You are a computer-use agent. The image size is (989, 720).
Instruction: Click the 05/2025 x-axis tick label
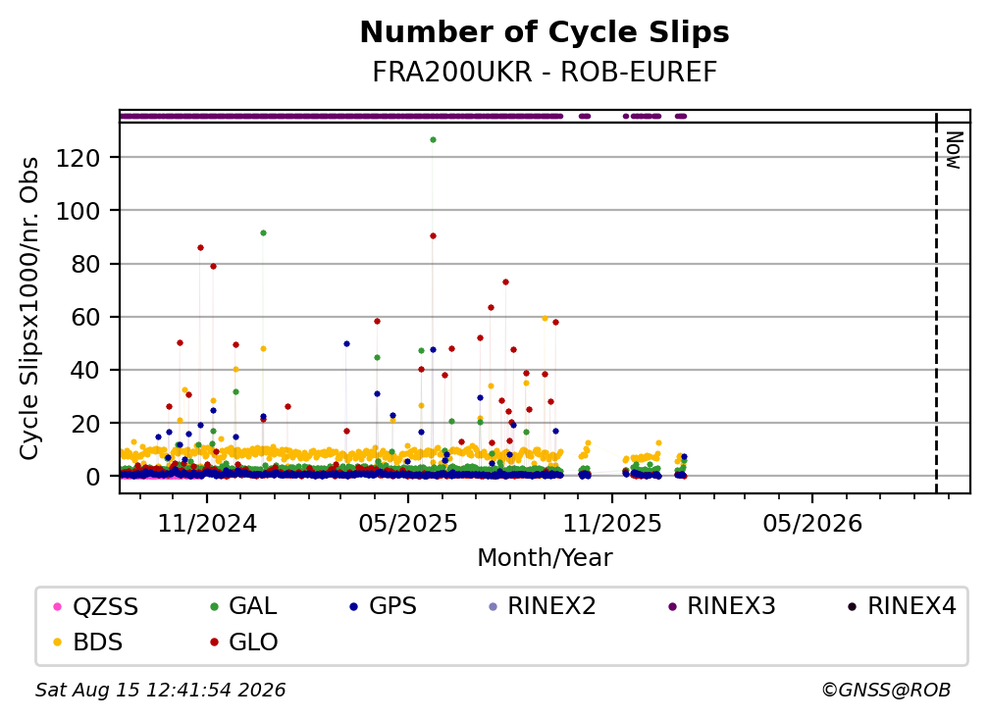click(408, 524)
